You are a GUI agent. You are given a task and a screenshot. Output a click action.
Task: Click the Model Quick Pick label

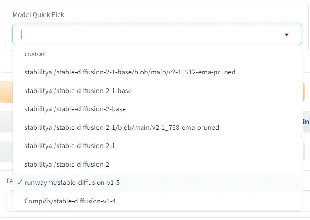tap(38, 14)
